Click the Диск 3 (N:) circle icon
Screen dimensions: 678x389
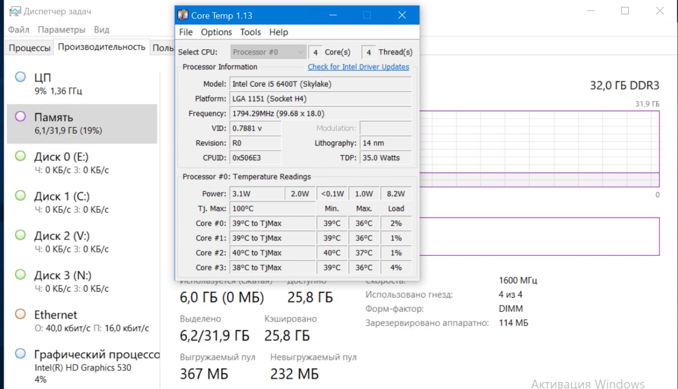pos(20,275)
